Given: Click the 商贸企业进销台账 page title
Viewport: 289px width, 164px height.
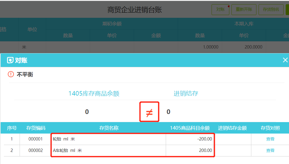Looking at the screenshot, I should 134,10.
